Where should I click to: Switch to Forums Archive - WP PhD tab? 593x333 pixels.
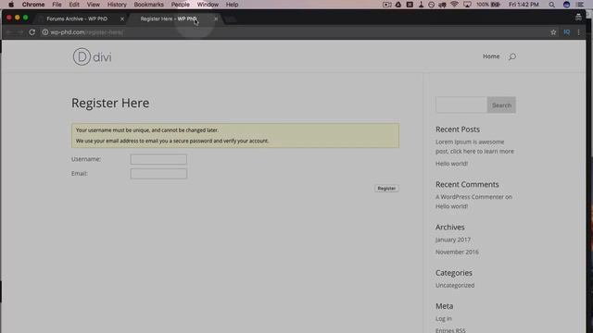[x=77, y=18]
